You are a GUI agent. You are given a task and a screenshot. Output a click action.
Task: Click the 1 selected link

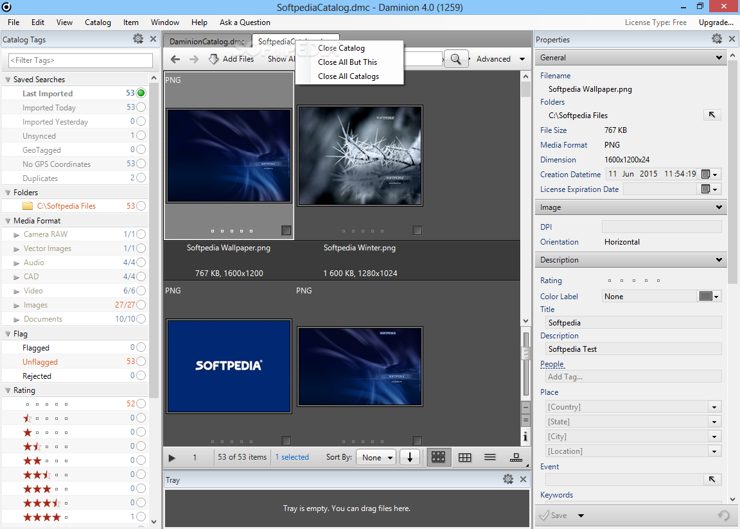[x=292, y=457]
